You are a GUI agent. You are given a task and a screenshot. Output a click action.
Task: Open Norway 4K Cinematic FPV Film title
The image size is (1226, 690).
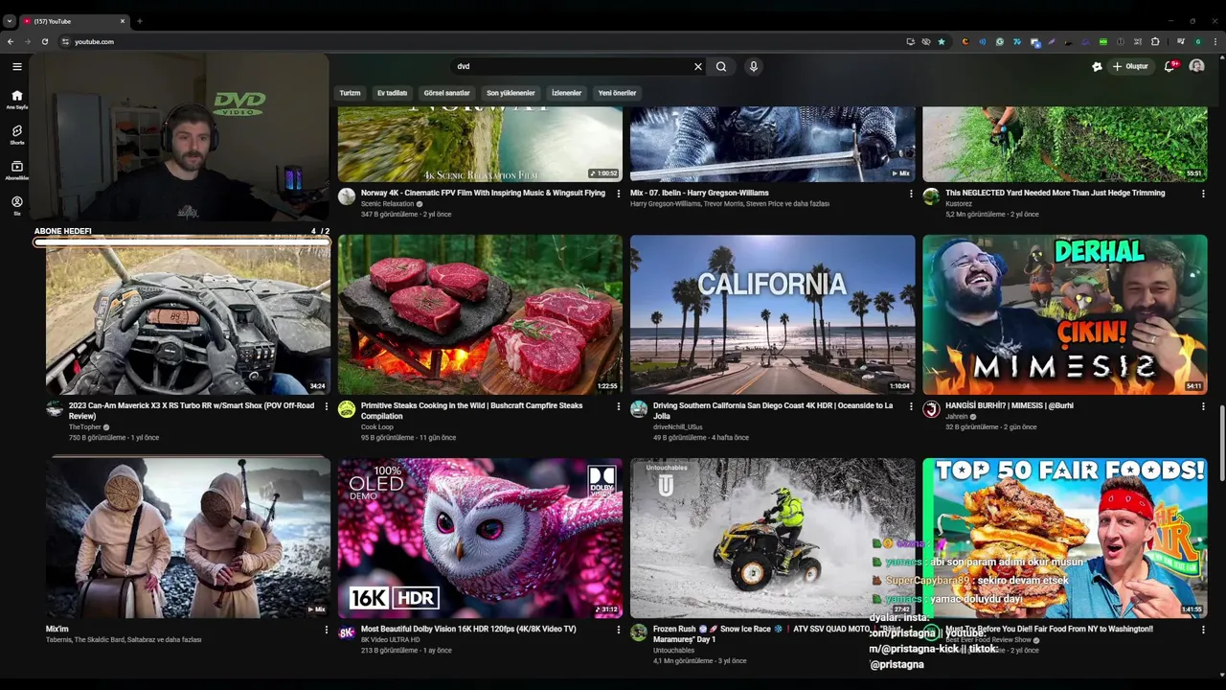pyautogui.click(x=483, y=193)
